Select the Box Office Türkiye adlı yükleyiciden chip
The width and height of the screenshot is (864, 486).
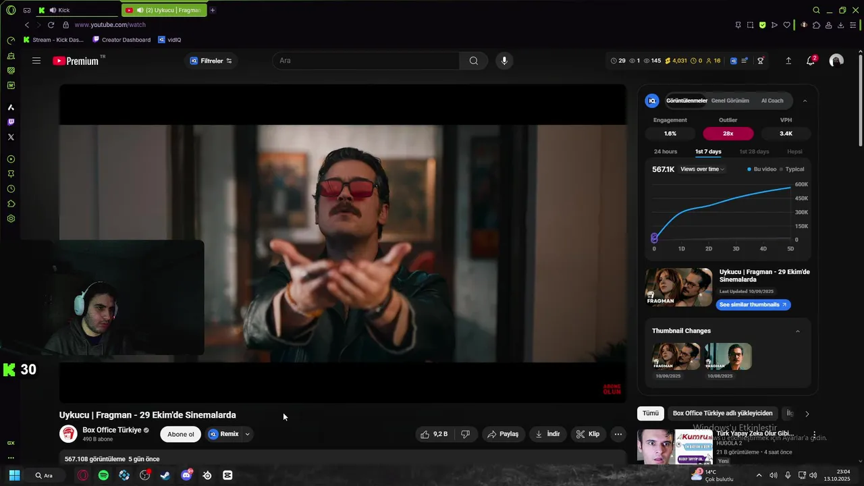(x=722, y=413)
